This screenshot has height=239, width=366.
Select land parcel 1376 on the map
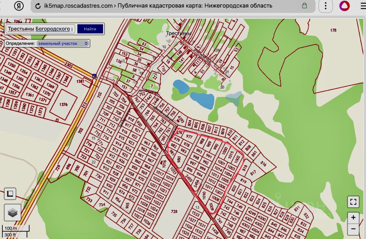(x=63, y=105)
